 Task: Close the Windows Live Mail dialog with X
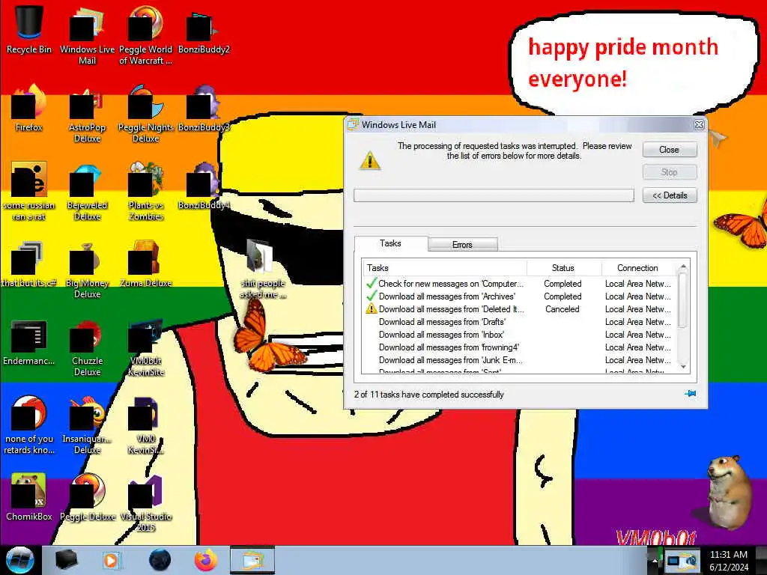coord(699,125)
